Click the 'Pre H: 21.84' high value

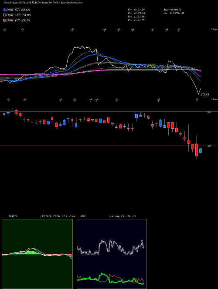point(136,13)
